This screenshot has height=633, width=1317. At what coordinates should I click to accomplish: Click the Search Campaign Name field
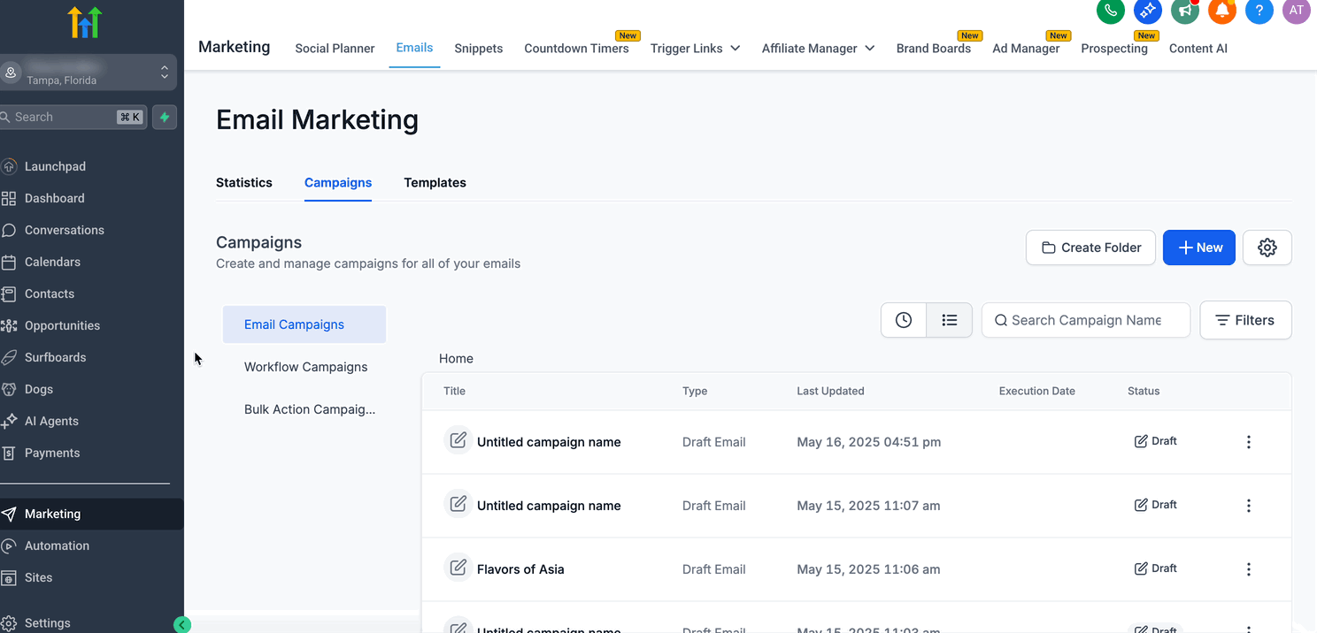(x=1086, y=320)
